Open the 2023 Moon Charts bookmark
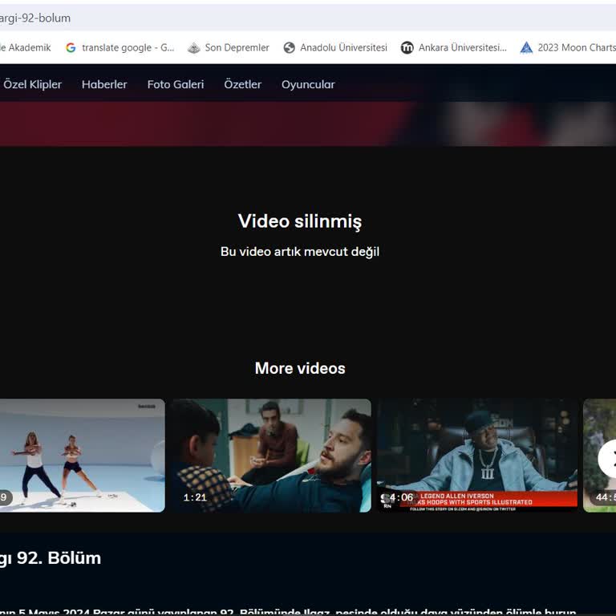Image resolution: width=616 pixels, height=616 pixels. pos(568,47)
